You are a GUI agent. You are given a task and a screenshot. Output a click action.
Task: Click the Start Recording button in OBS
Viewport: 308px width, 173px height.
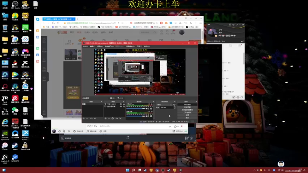point(187,107)
